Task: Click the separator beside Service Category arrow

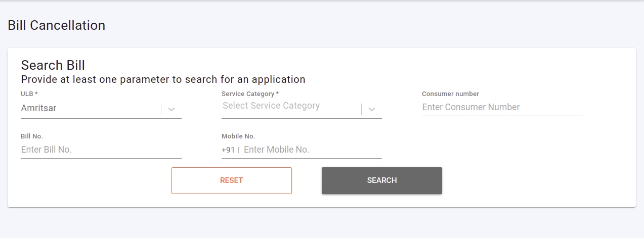Action: (x=362, y=109)
